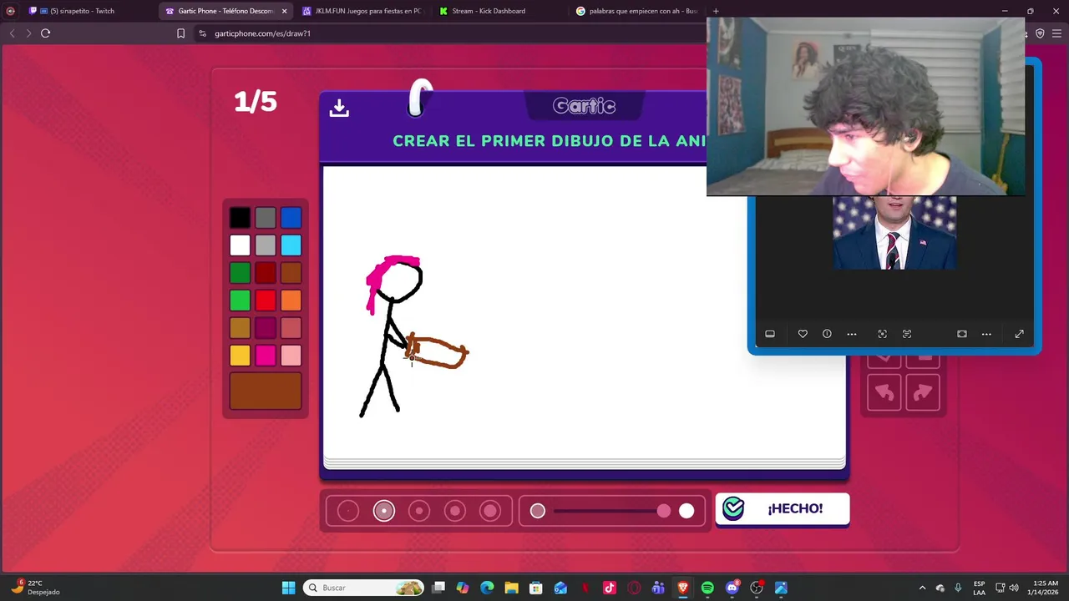Image resolution: width=1069 pixels, height=601 pixels.
Task: Toggle the microphone tray icon
Action: point(958,588)
